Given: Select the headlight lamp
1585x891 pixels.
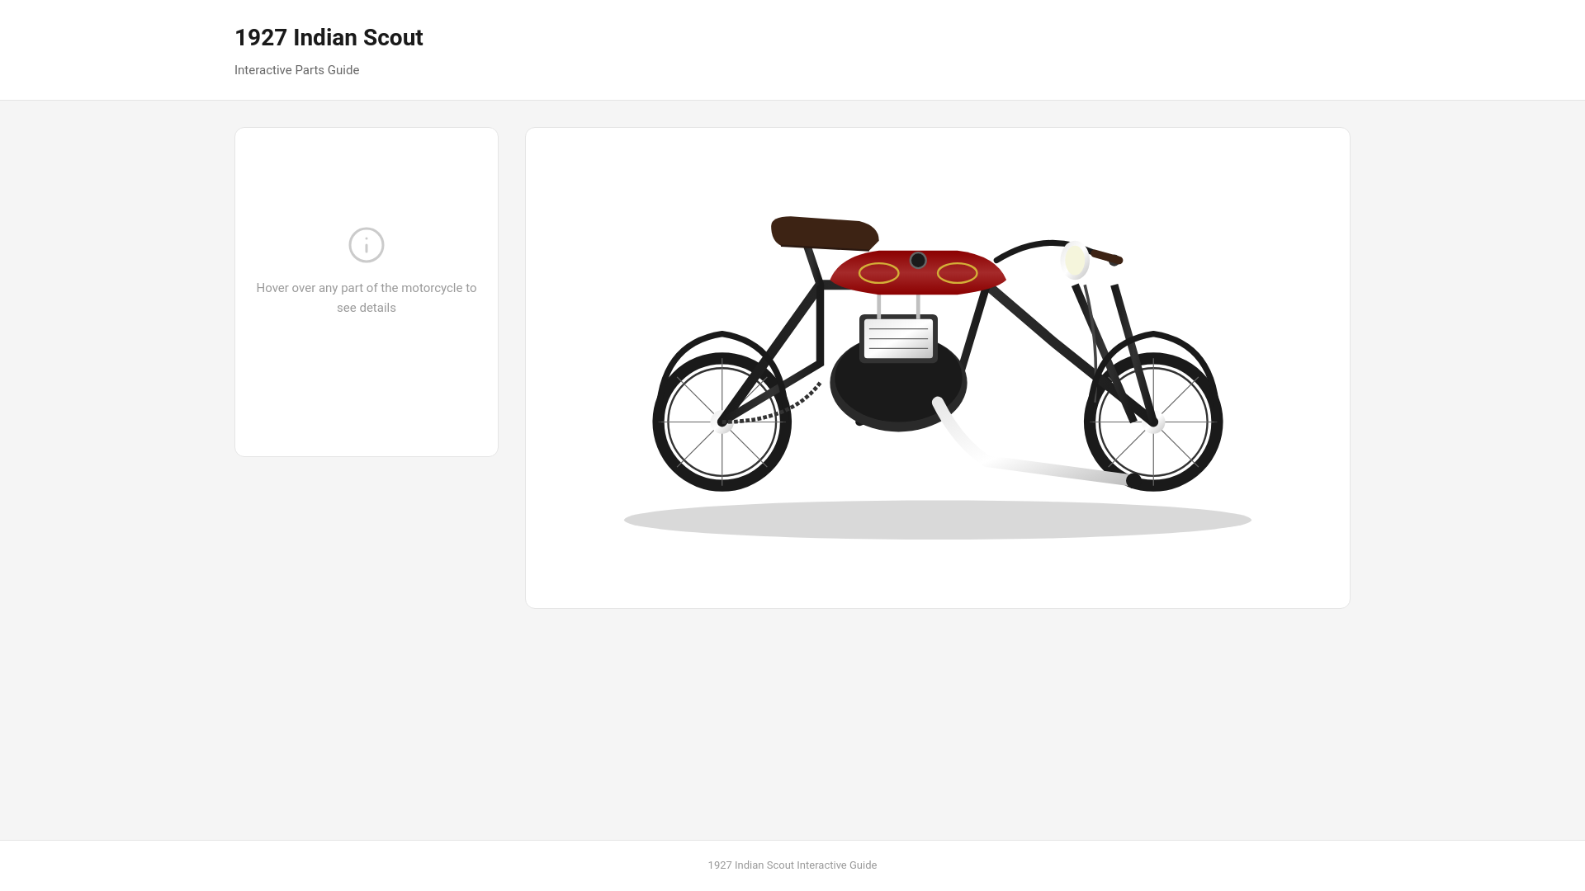Looking at the screenshot, I should coord(1075,260).
